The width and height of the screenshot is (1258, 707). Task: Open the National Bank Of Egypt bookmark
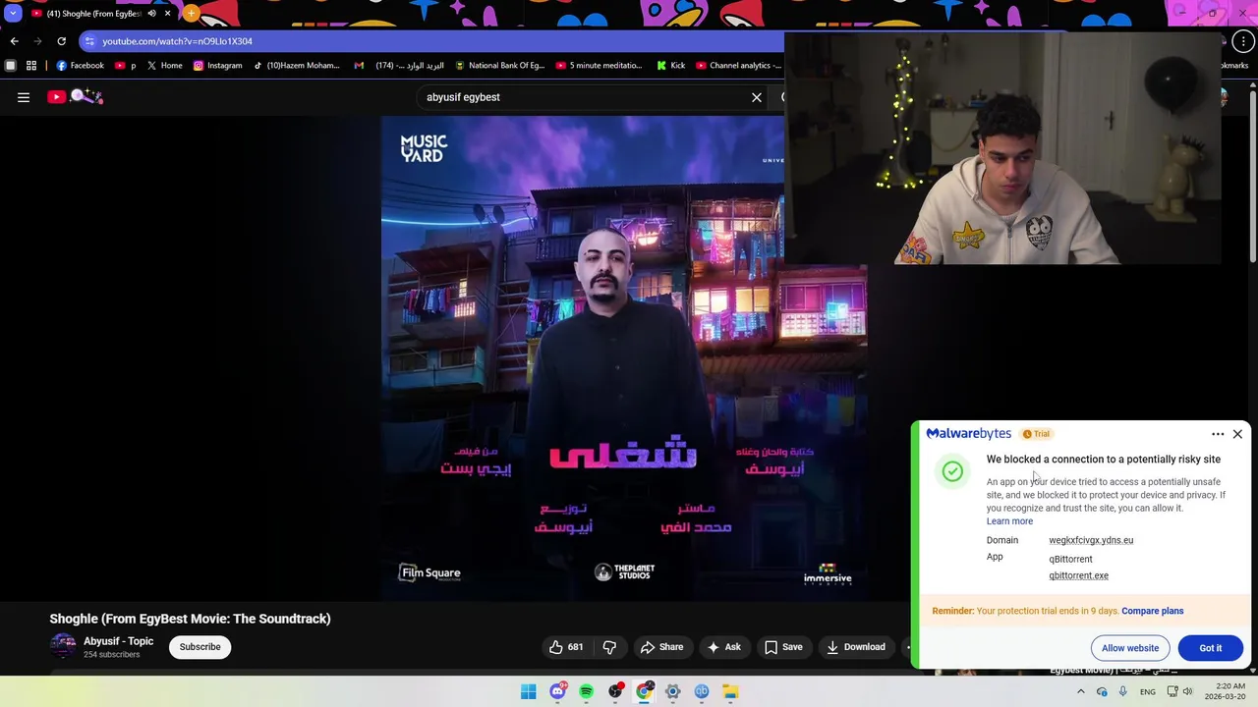[x=499, y=66]
